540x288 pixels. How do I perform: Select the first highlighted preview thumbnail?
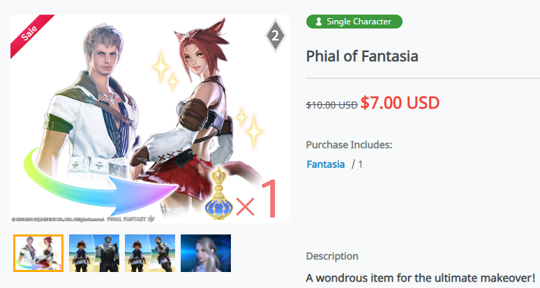[38, 253]
